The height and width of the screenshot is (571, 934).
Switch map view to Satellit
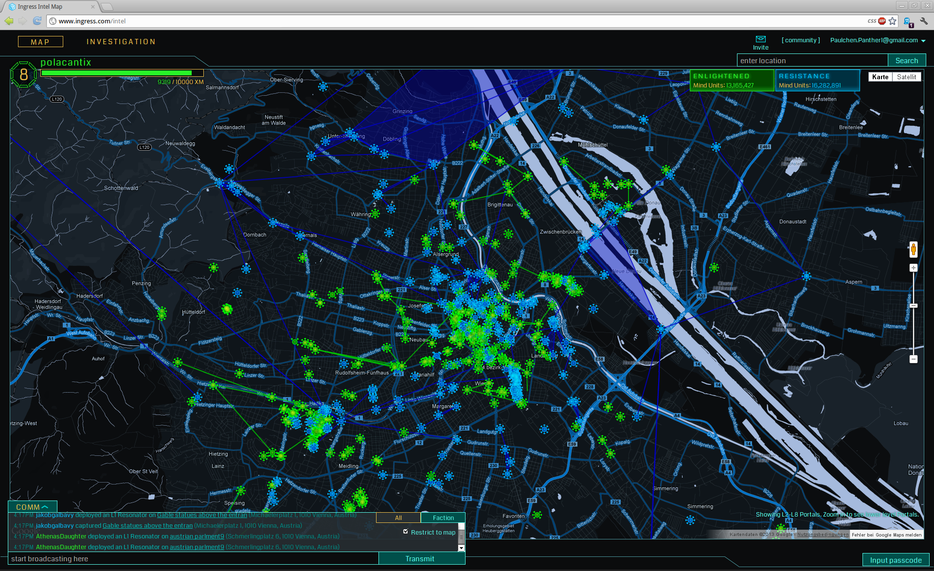(906, 77)
